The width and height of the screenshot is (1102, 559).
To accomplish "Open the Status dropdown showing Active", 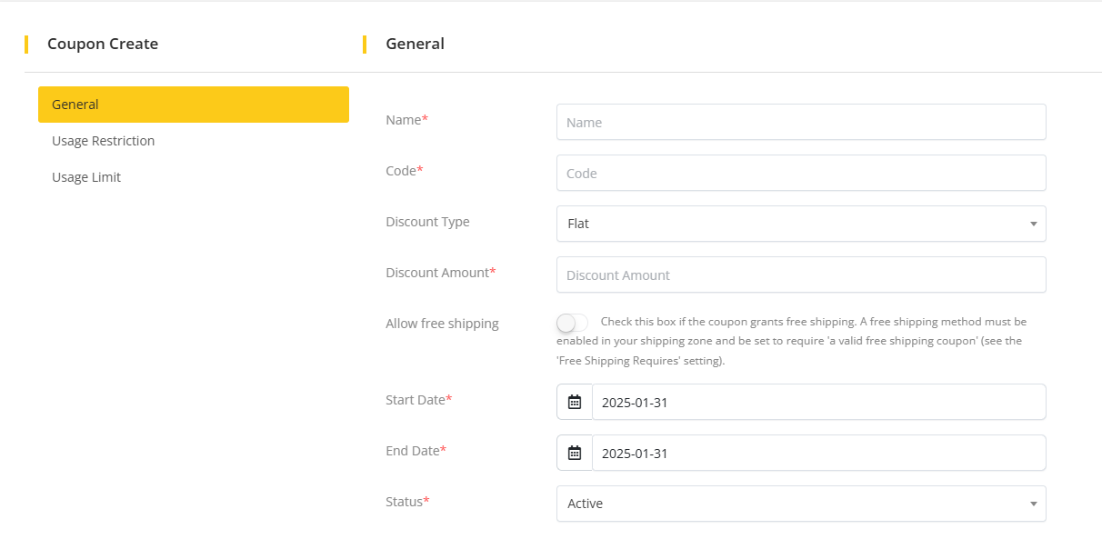I will (800, 504).
